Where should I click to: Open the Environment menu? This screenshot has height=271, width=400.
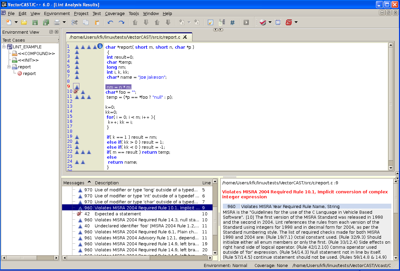pyautogui.click(x=57, y=13)
